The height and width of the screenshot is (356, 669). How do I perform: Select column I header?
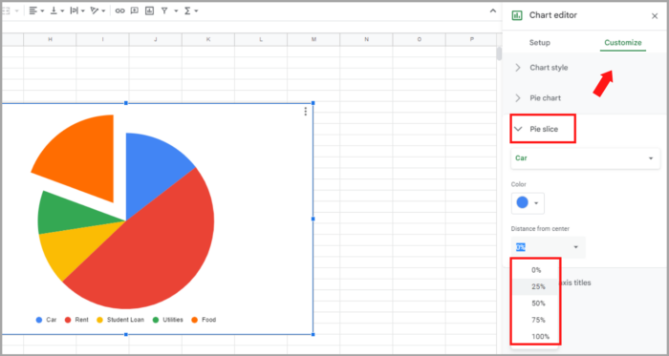tap(103, 39)
